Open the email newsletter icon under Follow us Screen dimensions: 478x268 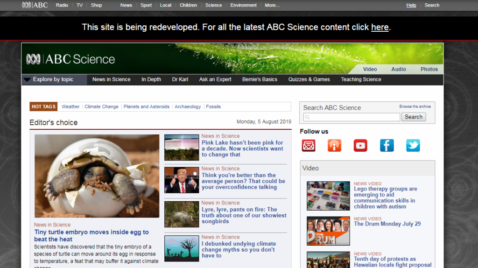pyautogui.click(x=308, y=145)
